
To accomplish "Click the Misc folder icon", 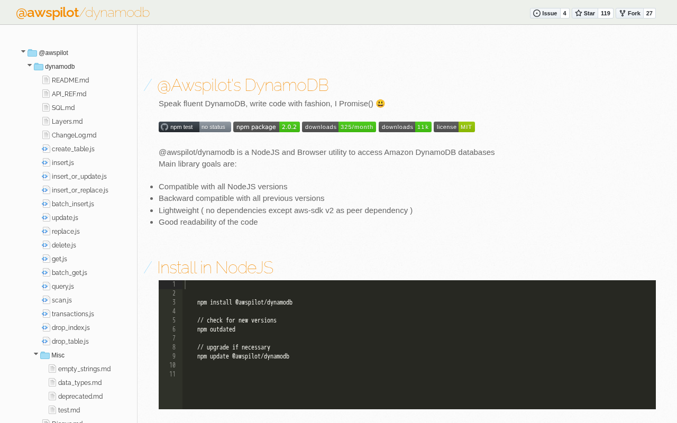I will click(x=45, y=355).
